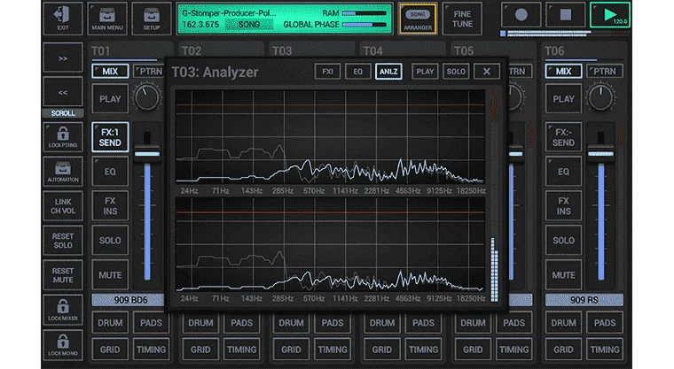This screenshot has width=674, height=369.
Task: Close the T03 Analyzer dialog
Action: [487, 72]
